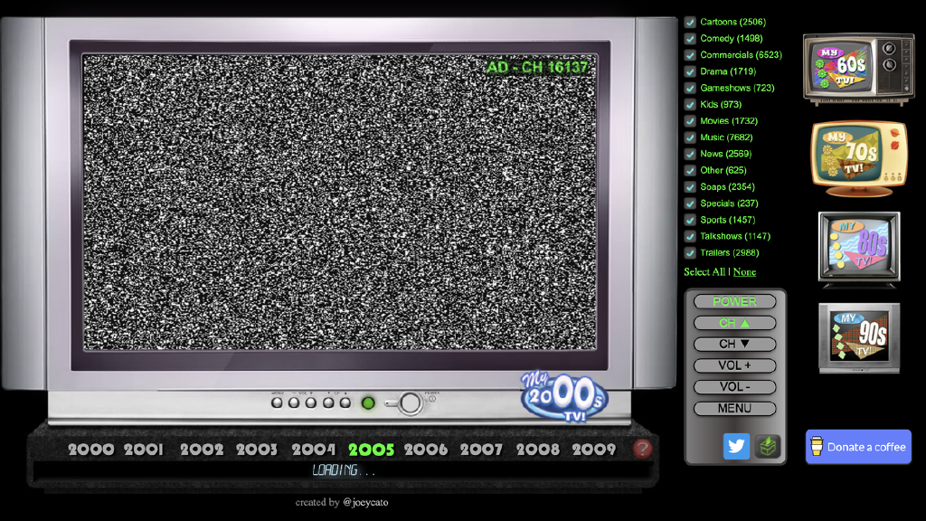Uncheck the Movies (1732) checkbox
This screenshot has width=926, height=521.
click(690, 121)
